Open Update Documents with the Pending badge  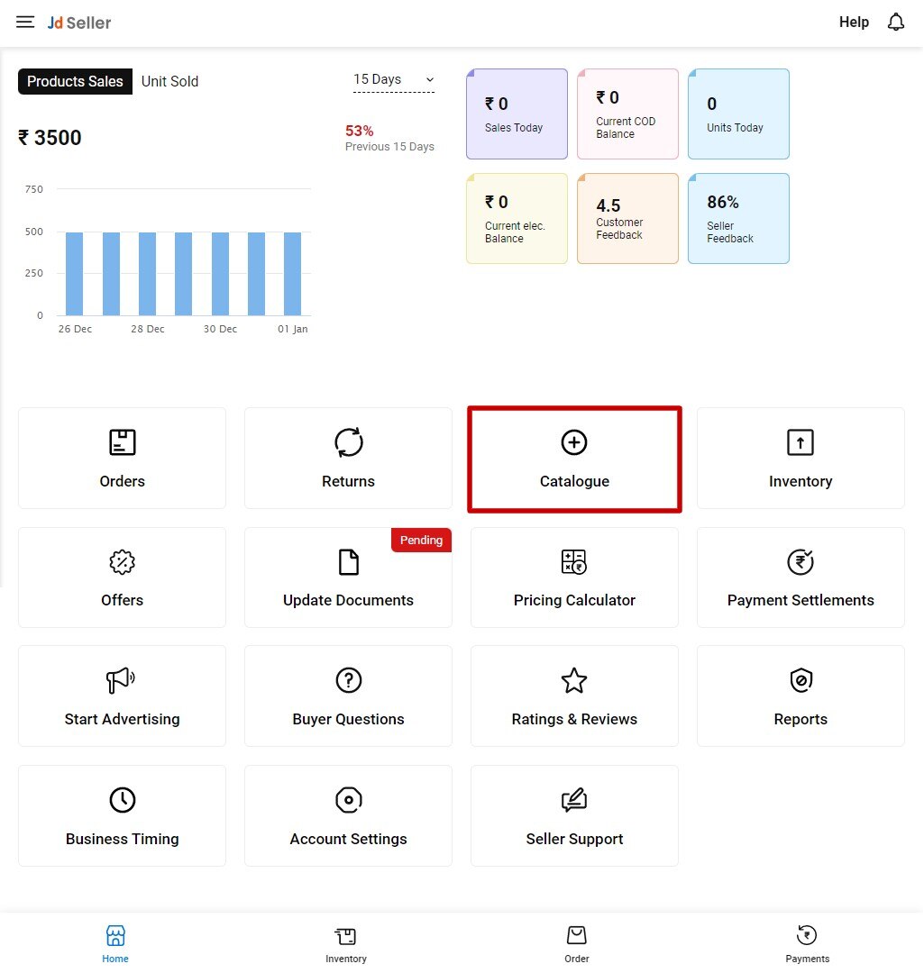point(348,578)
